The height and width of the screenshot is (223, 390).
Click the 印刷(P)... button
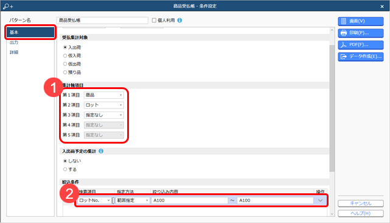(361, 33)
